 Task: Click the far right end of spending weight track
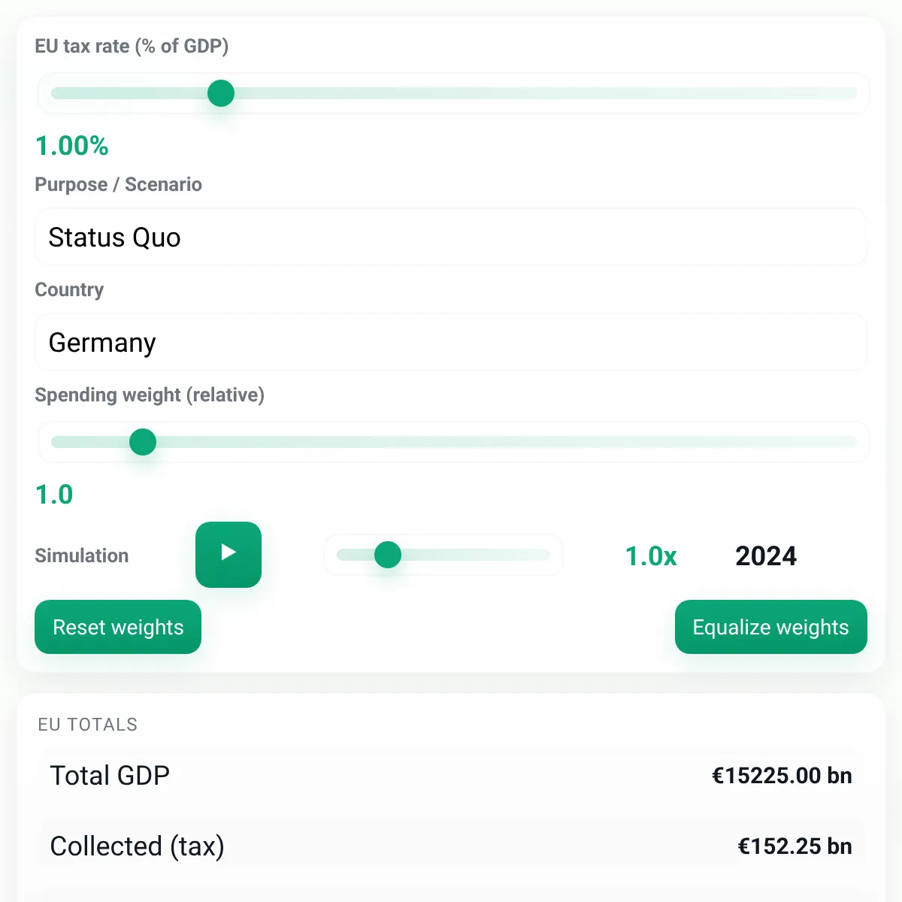coord(852,442)
